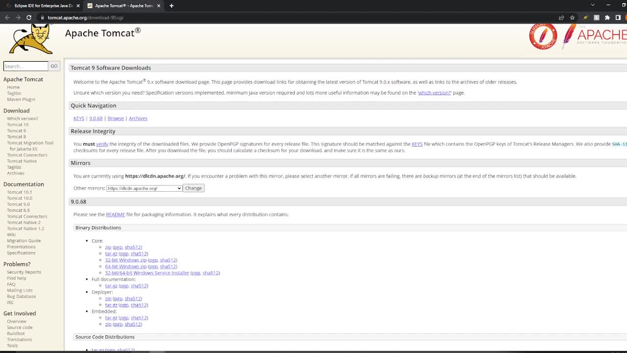
Task: Click Archives in Quick Navigation
Action: [x=138, y=119]
